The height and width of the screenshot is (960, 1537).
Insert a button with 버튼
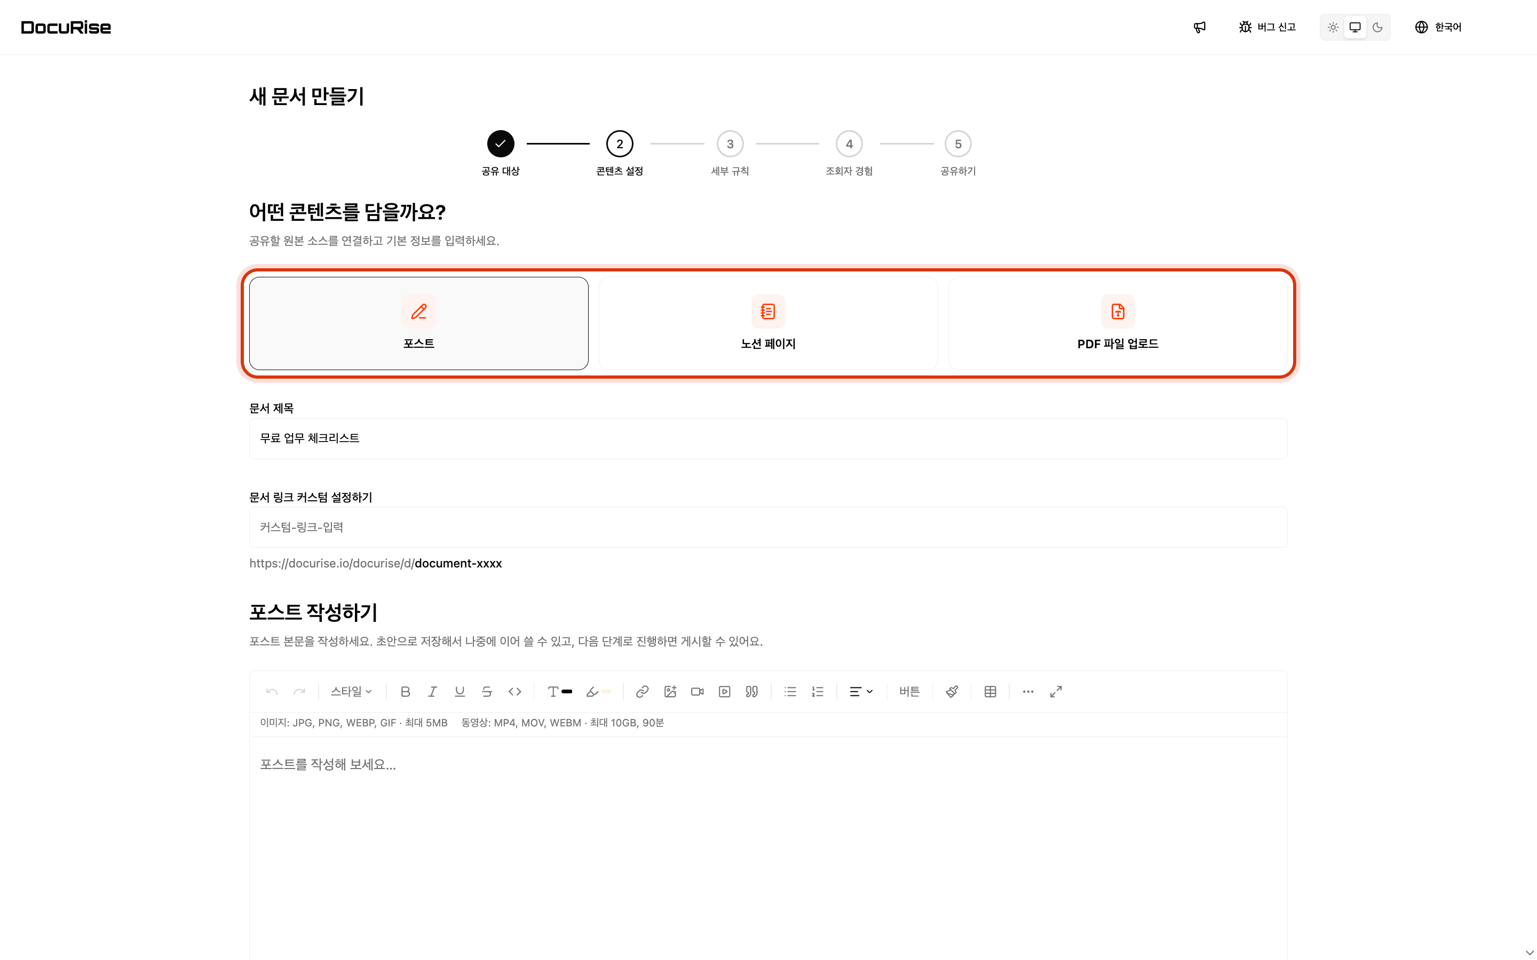[x=909, y=691]
